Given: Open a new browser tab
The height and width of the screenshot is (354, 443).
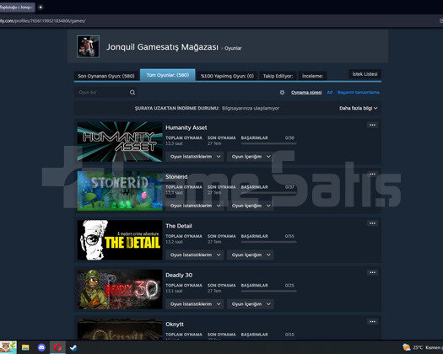Looking at the screenshot, I should (41, 7).
